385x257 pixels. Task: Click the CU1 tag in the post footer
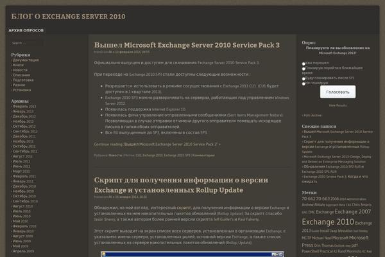point(139,155)
